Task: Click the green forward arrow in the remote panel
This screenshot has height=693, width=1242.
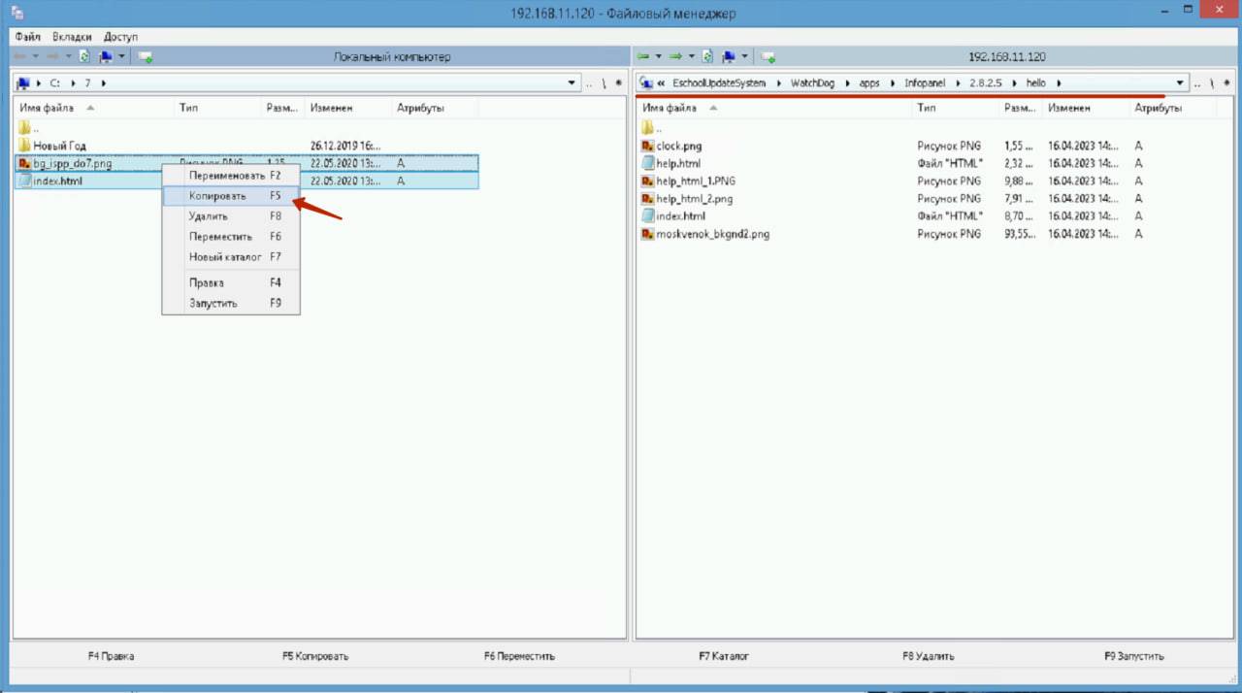Action: point(675,57)
